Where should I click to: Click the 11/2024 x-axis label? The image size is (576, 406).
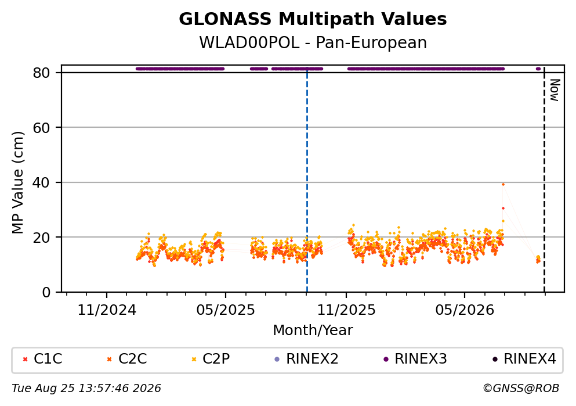[x=107, y=310]
